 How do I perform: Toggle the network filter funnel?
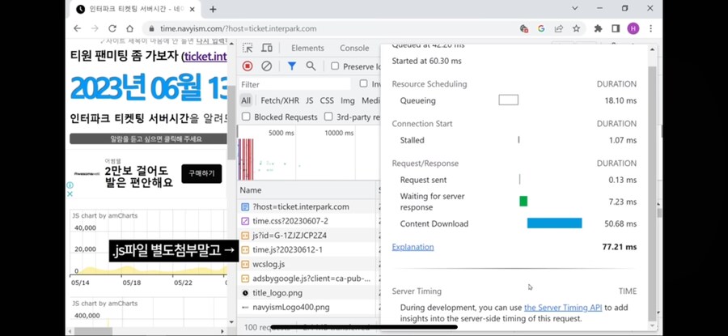291,66
